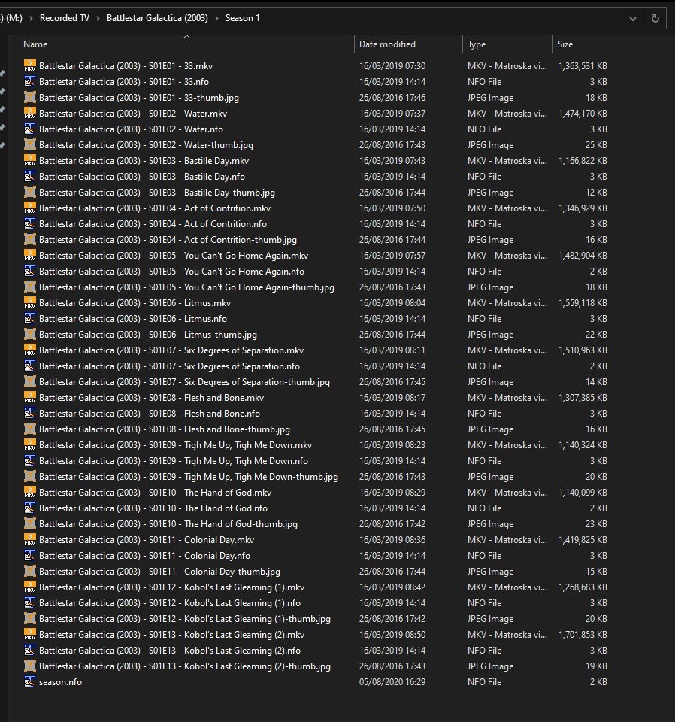Image resolution: width=675 pixels, height=722 pixels.
Task: Expand the chevron after Recorded TV in the path
Action: coord(98,18)
